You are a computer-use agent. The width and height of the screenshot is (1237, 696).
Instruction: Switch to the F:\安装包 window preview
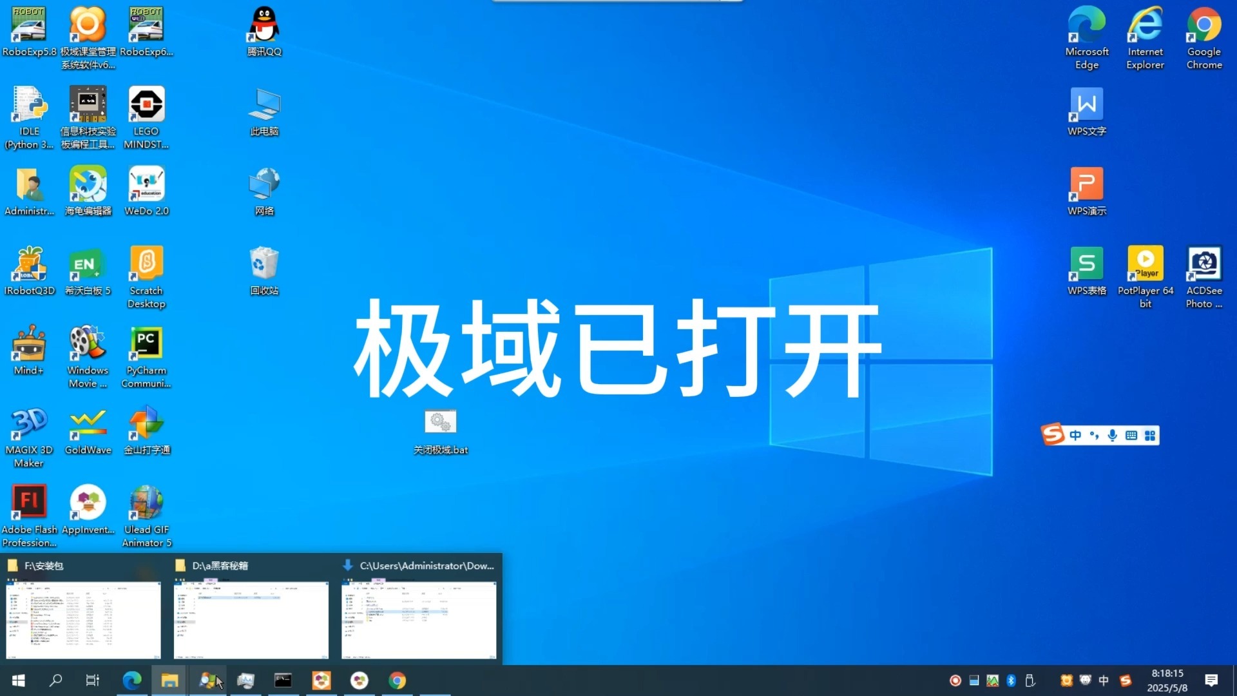point(84,619)
